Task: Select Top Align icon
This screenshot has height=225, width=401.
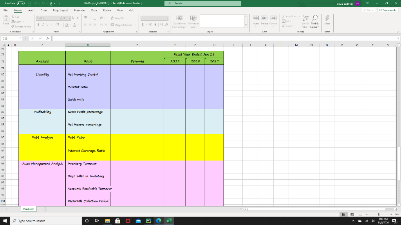Action: coord(86,18)
